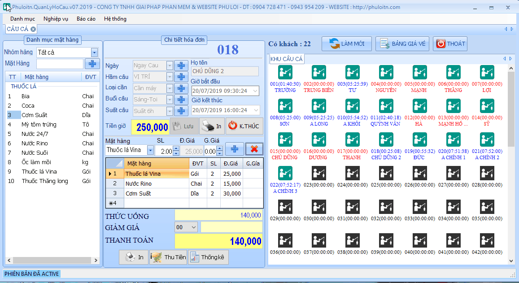Expand the Thuốc lá Vina item dropdown
The width and height of the screenshot is (519, 283).
pos(150,150)
